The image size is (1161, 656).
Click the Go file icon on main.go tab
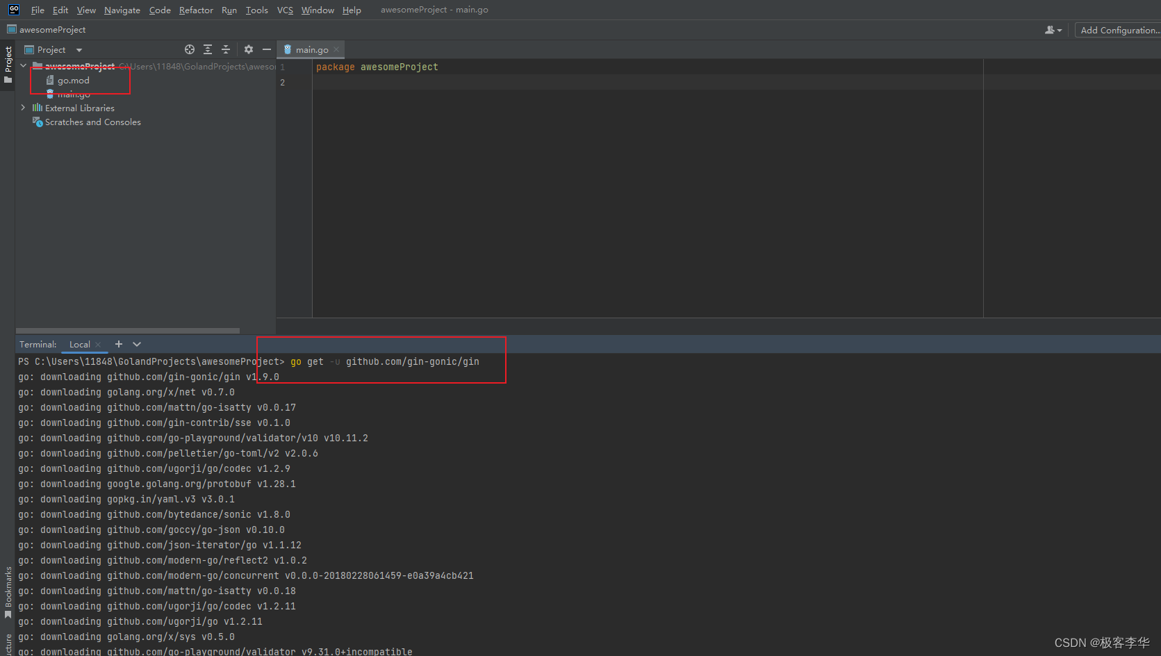[288, 49]
